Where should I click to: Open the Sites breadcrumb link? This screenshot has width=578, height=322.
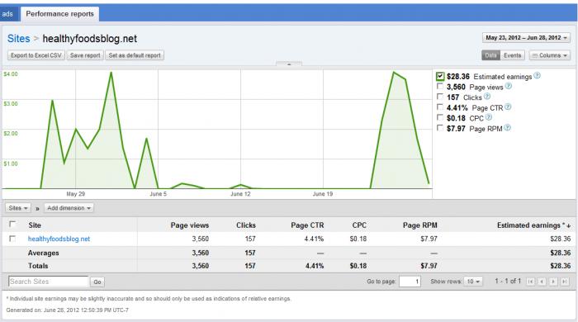coord(19,38)
